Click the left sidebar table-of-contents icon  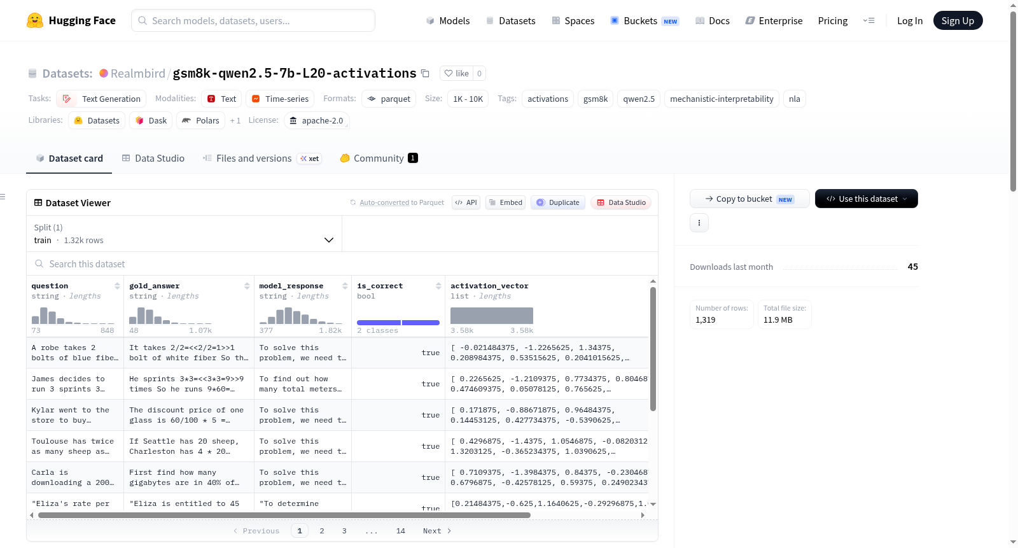pos(3,197)
